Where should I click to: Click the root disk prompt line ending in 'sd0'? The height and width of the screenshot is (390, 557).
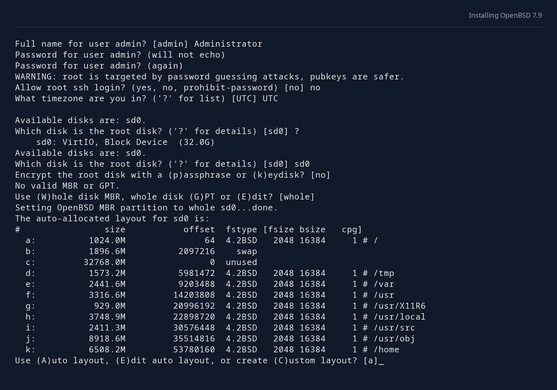[162, 164]
